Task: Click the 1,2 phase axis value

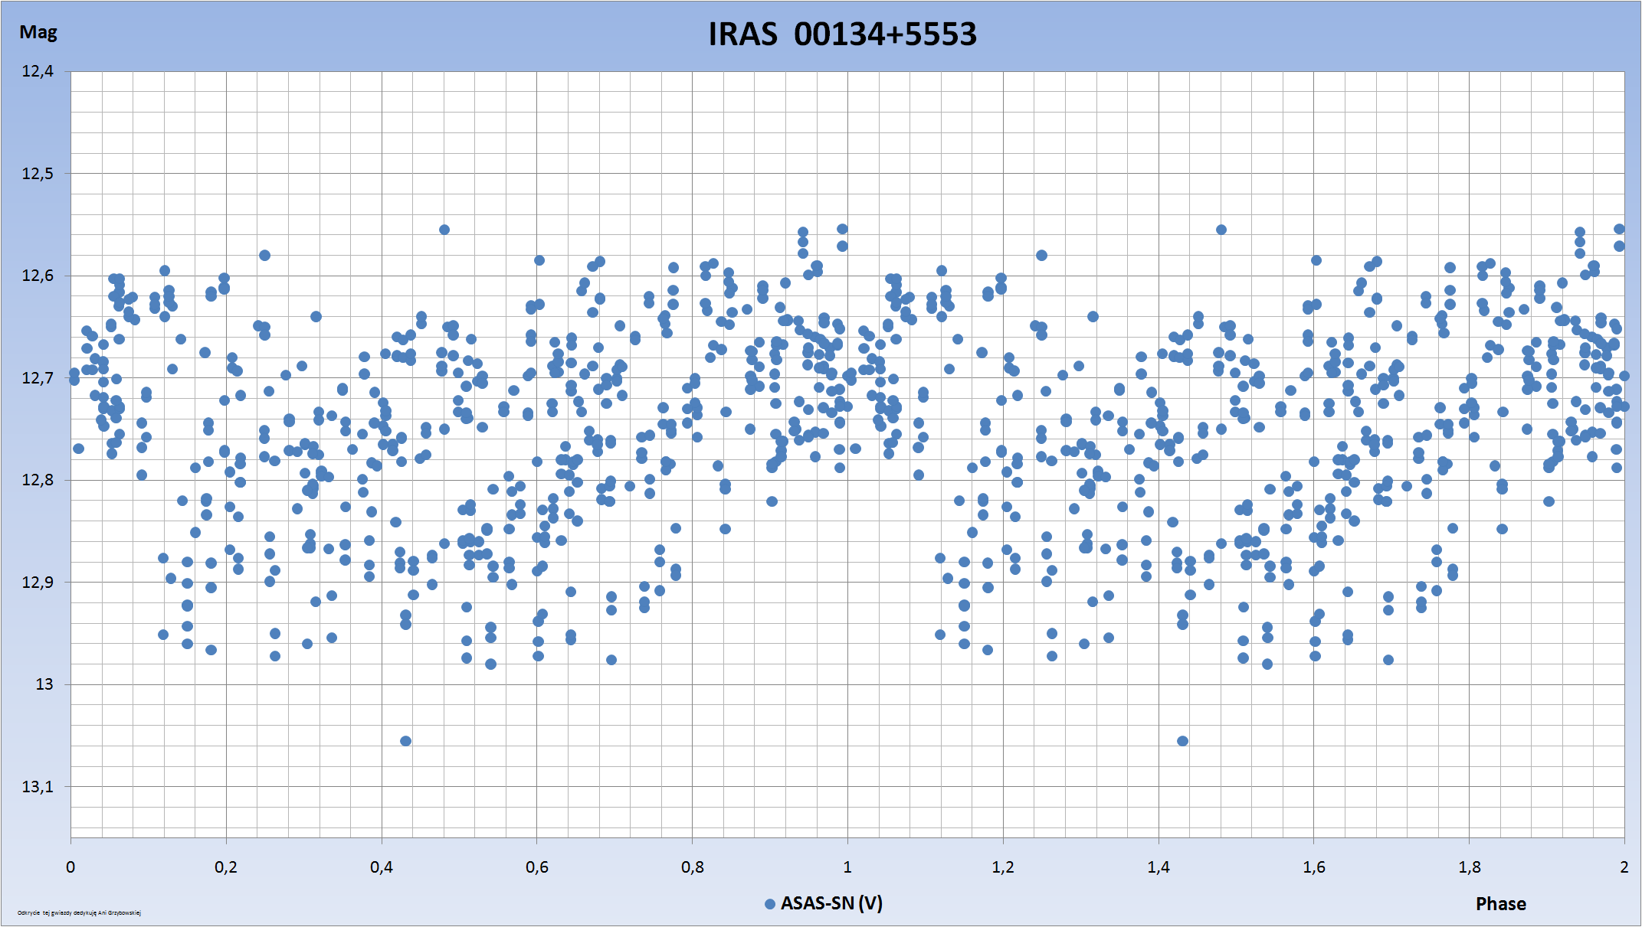Action: tap(1003, 867)
